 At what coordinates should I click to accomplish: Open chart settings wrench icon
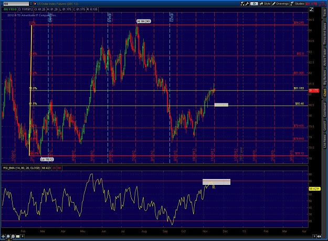(x=247, y=4)
